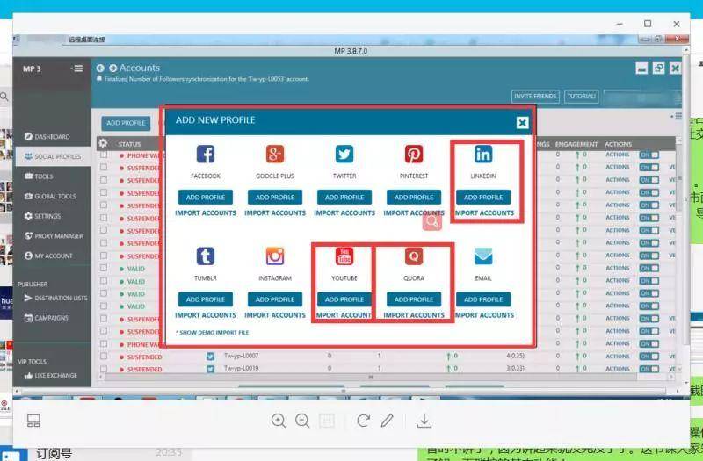Image resolution: width=703 pixels, height=461 pixels.
Task: Click the Pinterest icon
Action: pyautogui.click(x=414, y=155)
